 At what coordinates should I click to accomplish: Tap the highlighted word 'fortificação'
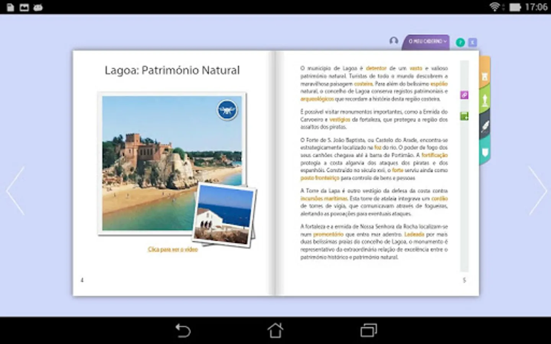coord(434,155)
